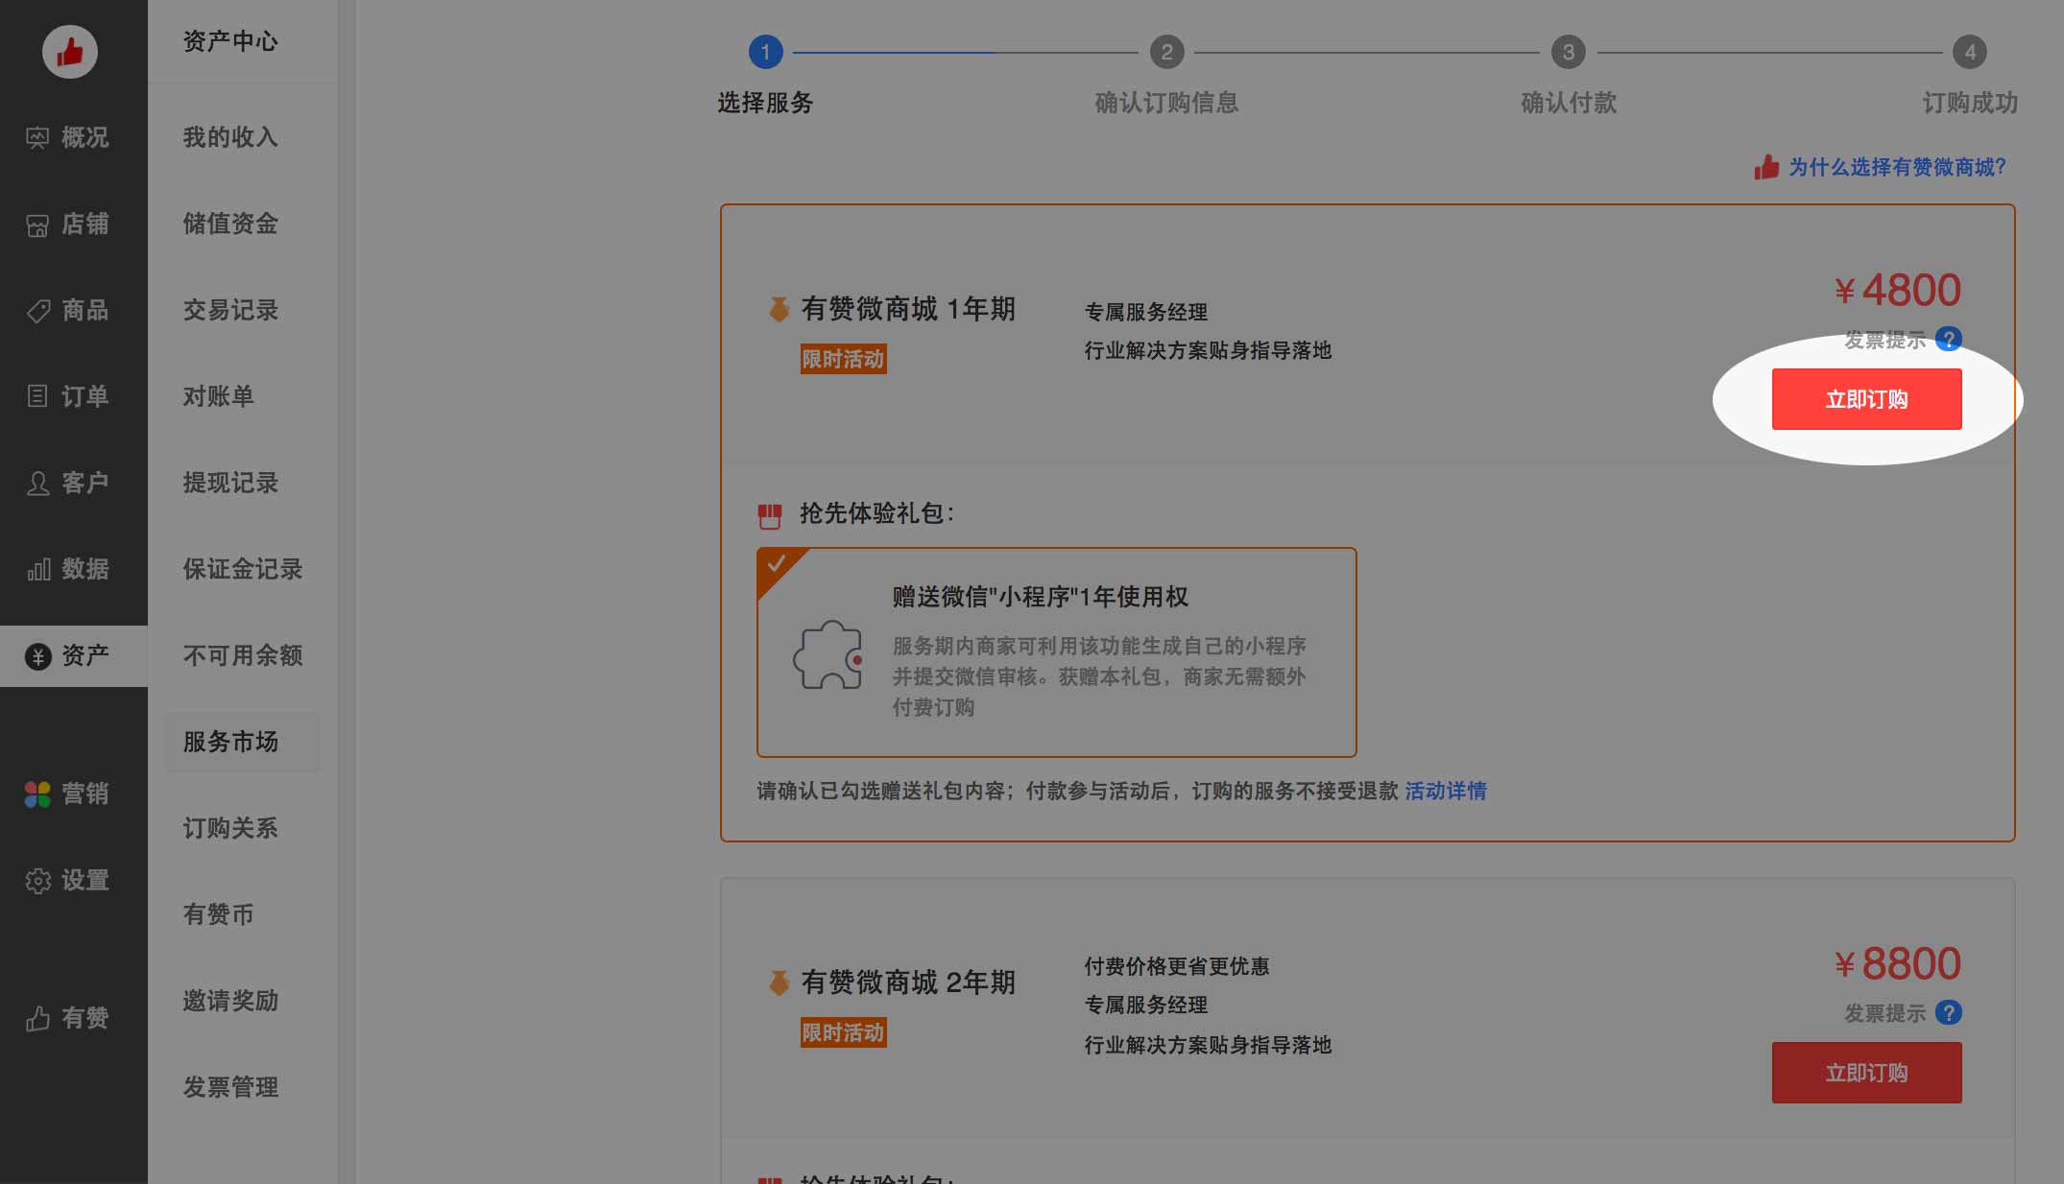Click 立即订购 for 1年期 plan
The height and width of the screenshot is (1184, 2064).
1866,399
